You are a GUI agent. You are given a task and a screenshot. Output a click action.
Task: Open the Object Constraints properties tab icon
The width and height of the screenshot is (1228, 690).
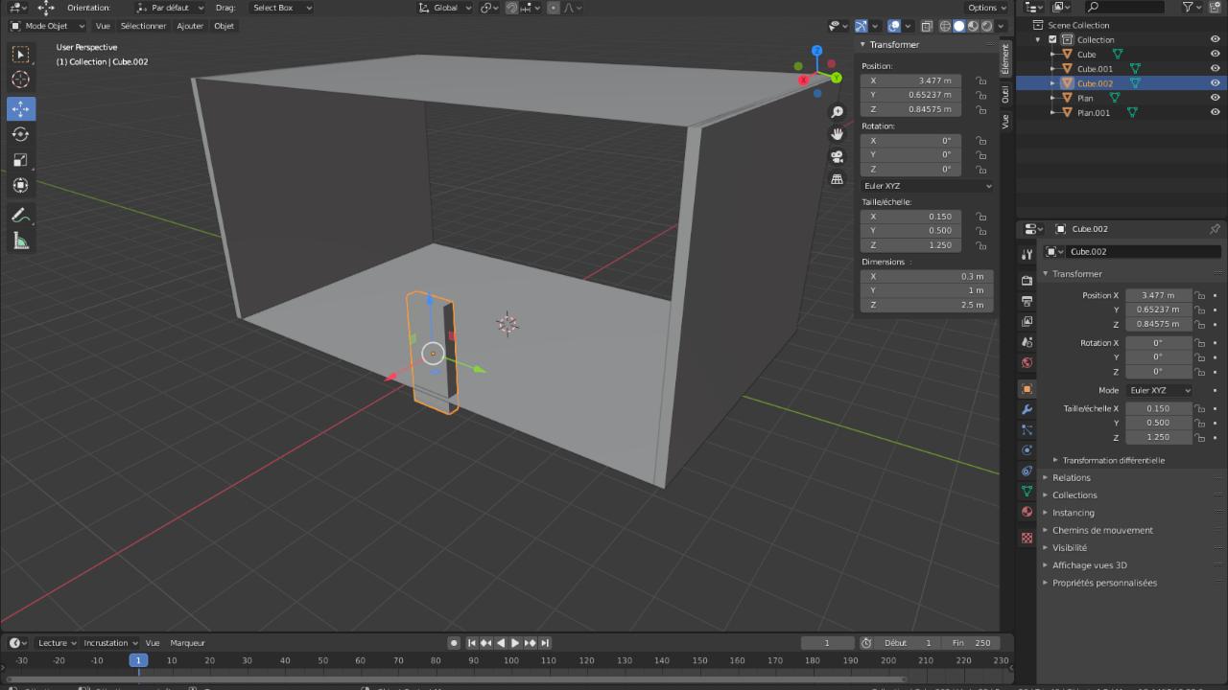coord(1027,471)
